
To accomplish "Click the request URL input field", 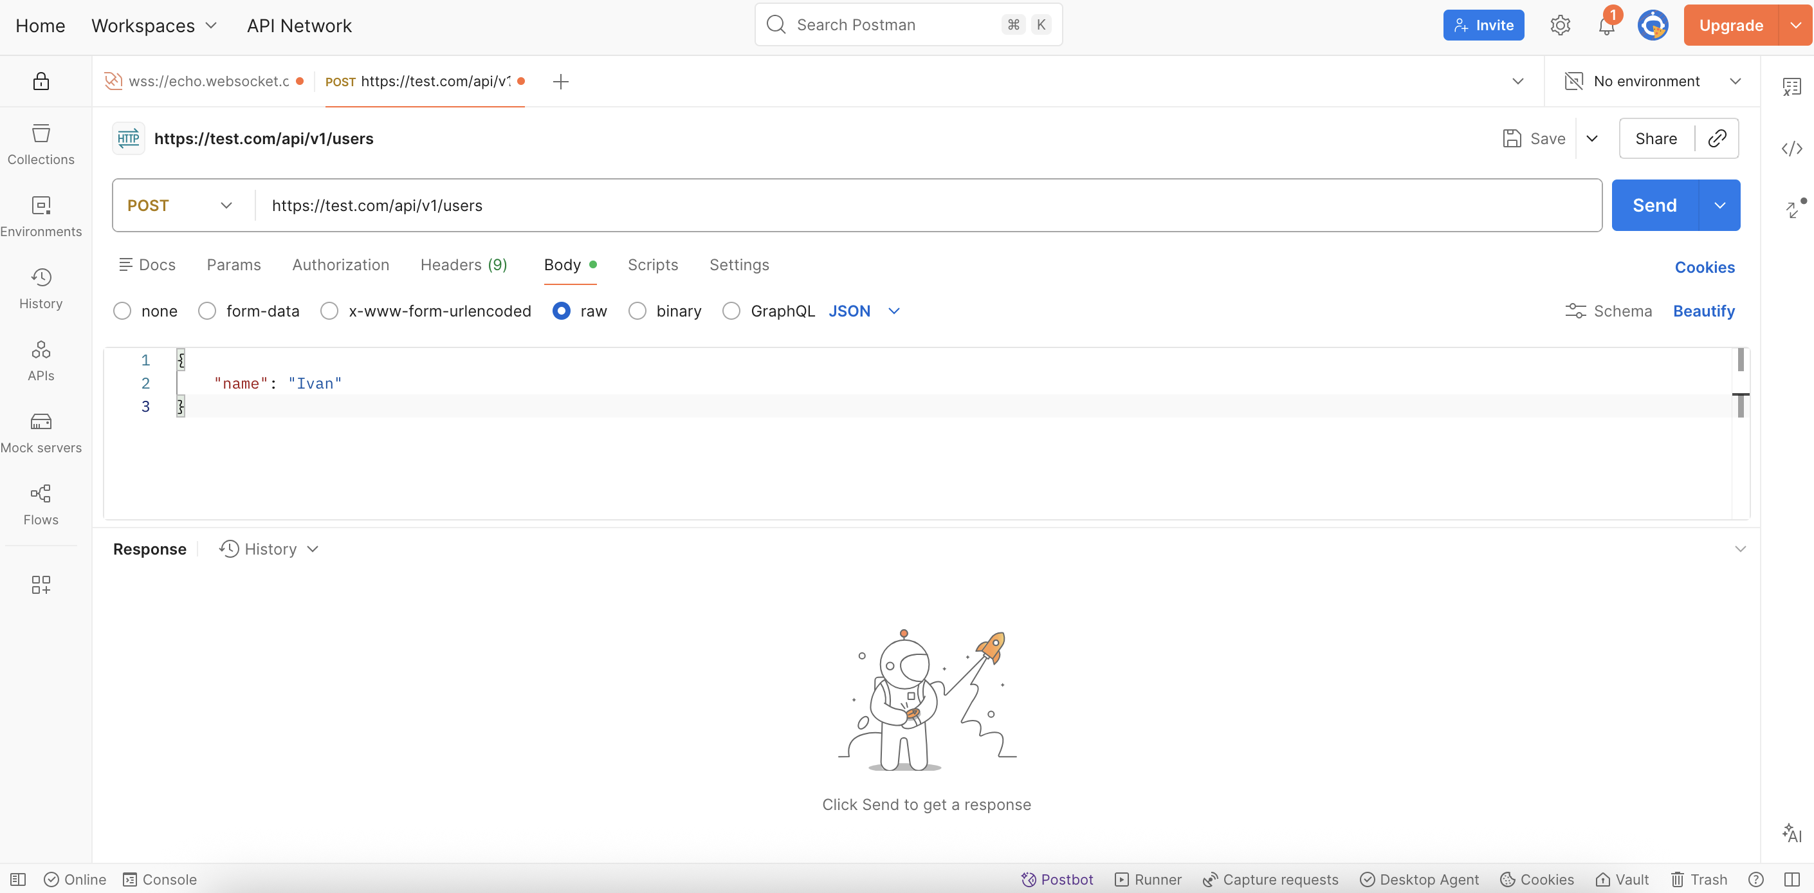I will coord(915,206).
